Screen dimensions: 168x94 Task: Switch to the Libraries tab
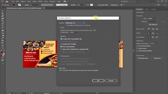(x=154, y=9)
